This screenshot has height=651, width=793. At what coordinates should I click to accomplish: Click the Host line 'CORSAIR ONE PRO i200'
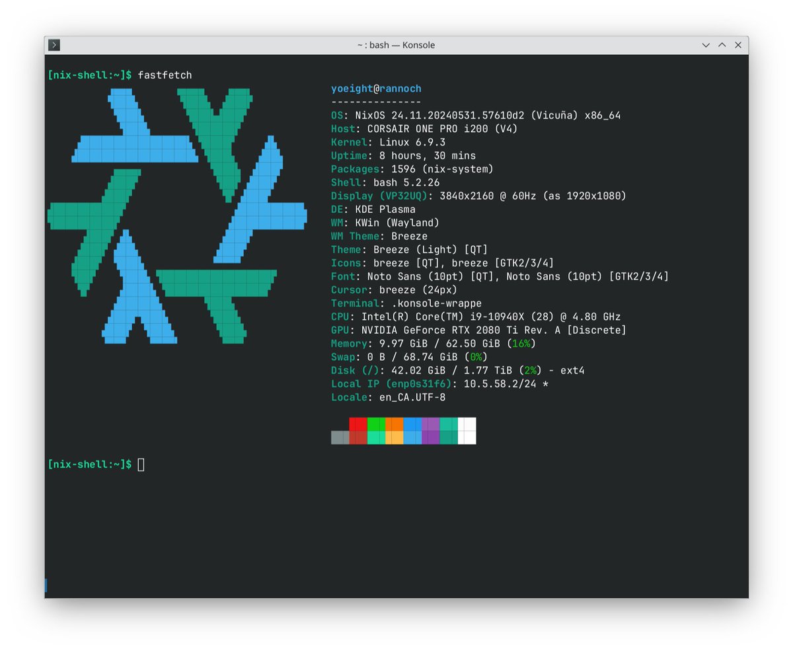coord(424,129)
